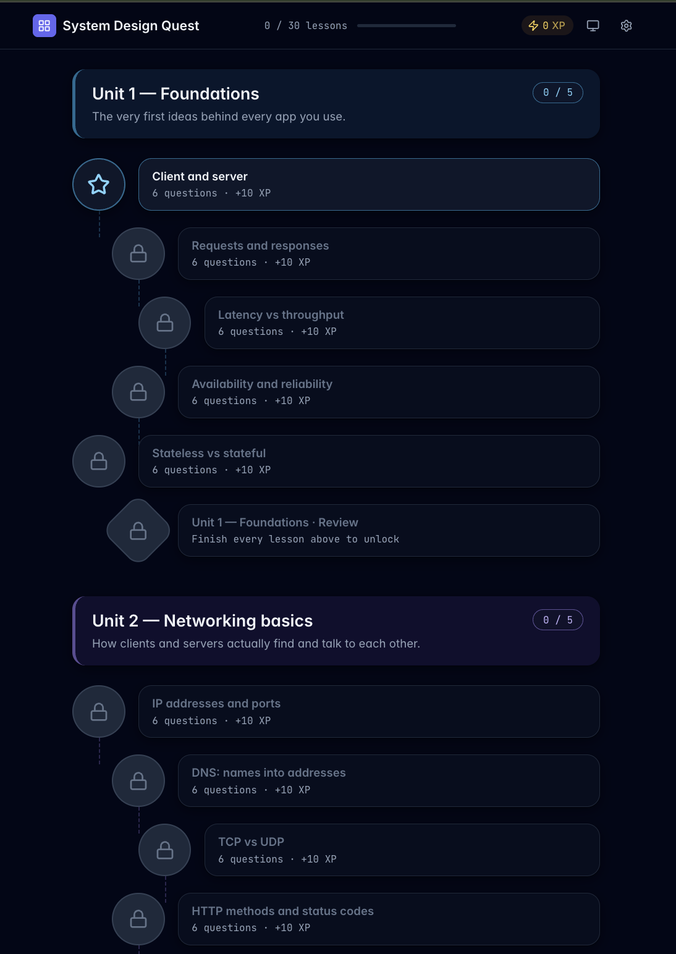The image size is (676, 954).
Task: Click the lessons progress bar in the header
Action: click(406, 25)
